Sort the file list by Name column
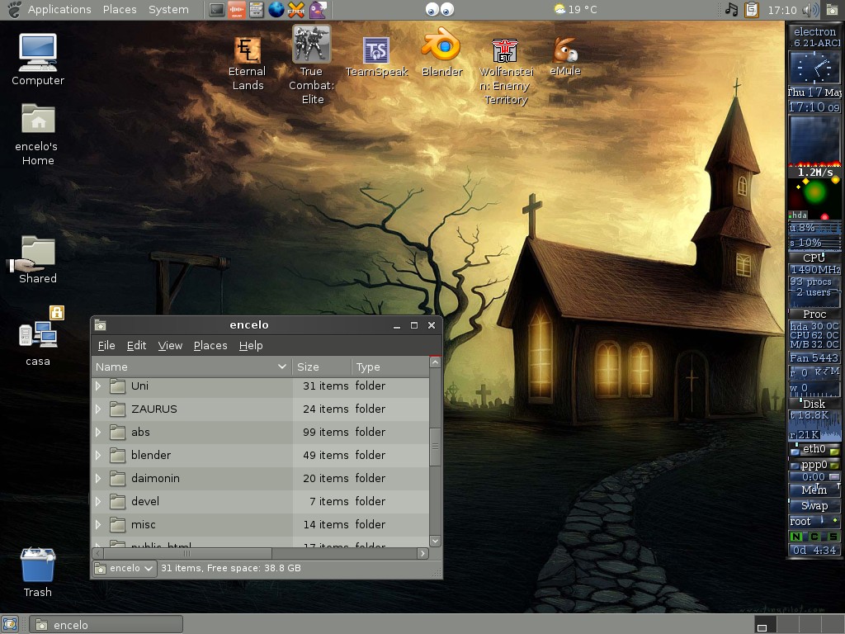Viewport: 845px width, 634px height. 191,367
